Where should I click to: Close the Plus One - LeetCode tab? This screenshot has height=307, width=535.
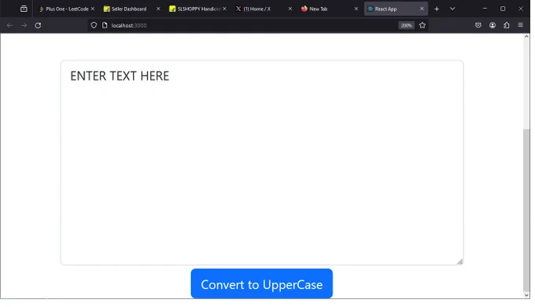coord(93,9)
